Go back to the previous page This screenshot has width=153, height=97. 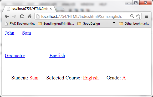tap(7, 17)
